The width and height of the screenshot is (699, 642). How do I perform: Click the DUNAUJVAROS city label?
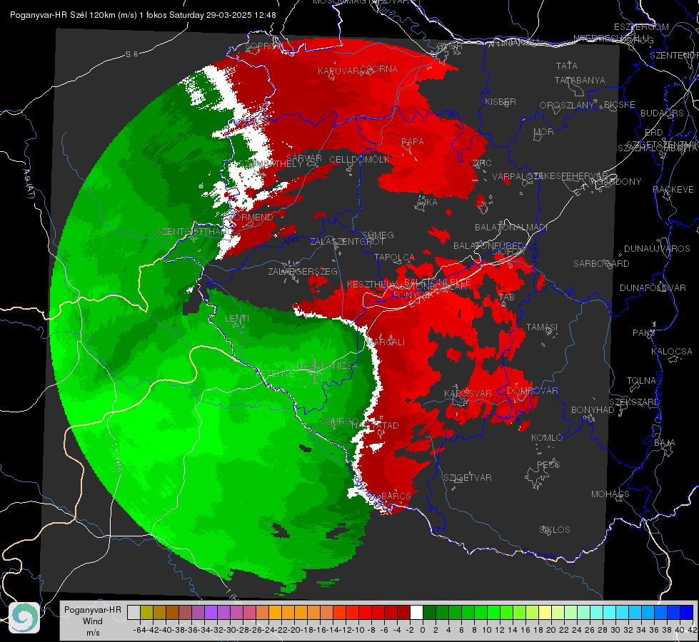tap(657, 249)
